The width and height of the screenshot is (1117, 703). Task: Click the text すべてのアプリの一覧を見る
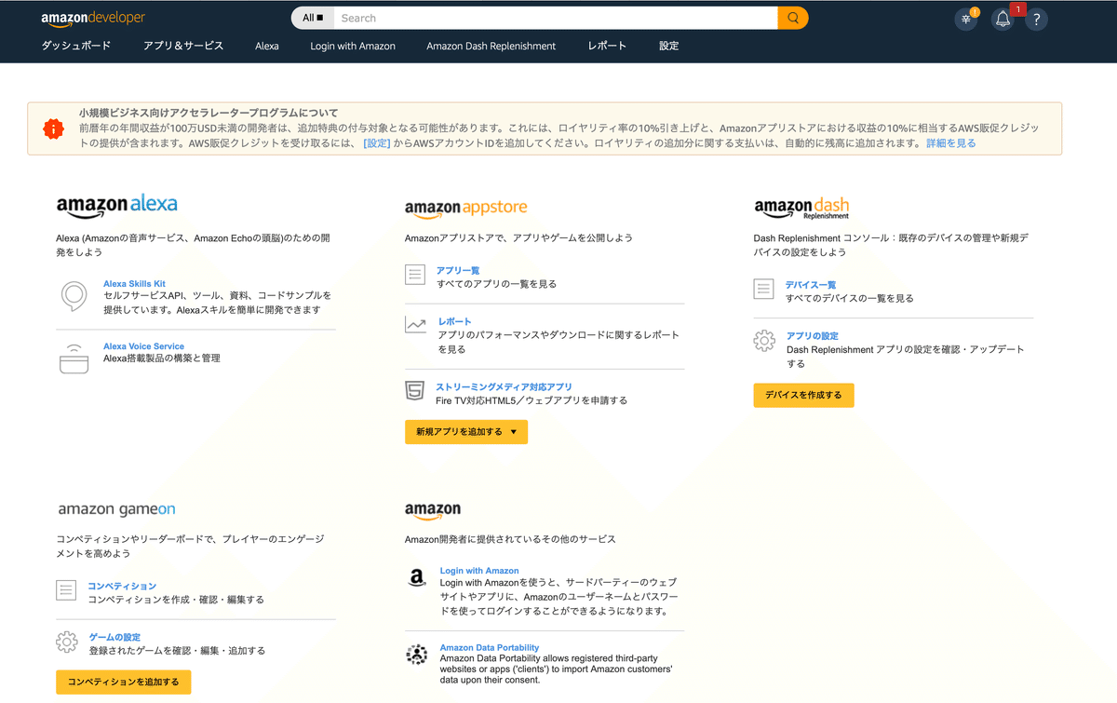[x=497, y=284]
